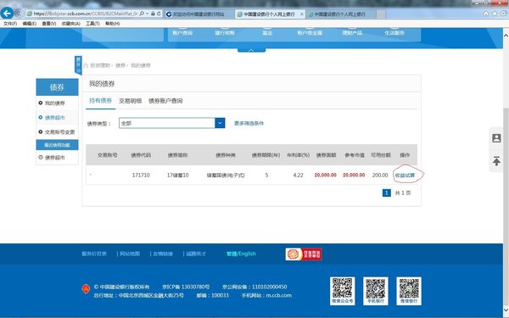Click the address bar URL field
509x318 pixels.
86,14
